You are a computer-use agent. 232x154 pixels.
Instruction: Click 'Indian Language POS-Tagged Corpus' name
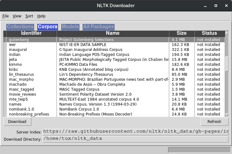(94, 55)
